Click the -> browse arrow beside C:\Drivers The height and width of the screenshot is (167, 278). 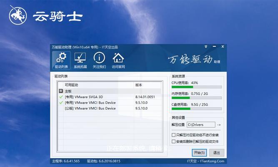[x=219, y=125]
